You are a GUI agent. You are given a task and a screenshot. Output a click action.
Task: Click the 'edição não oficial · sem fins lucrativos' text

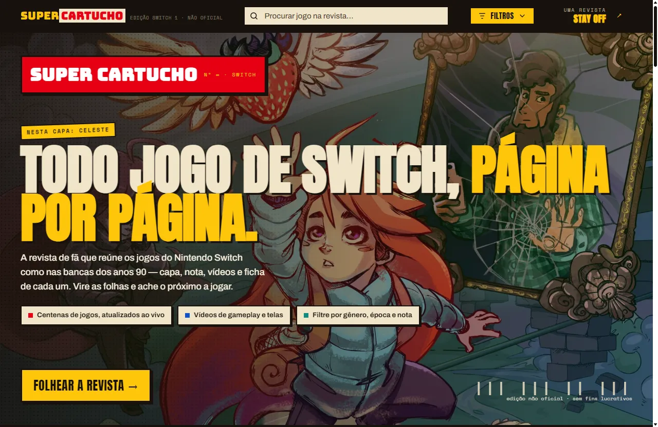click(569, 399)
